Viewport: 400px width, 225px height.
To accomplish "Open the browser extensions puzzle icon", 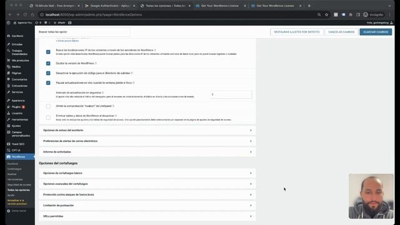I will coord(351,15).
